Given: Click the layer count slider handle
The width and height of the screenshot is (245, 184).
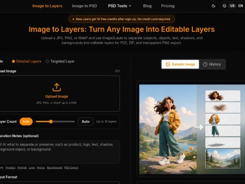Looking at the screenshot, I should 51,121.
